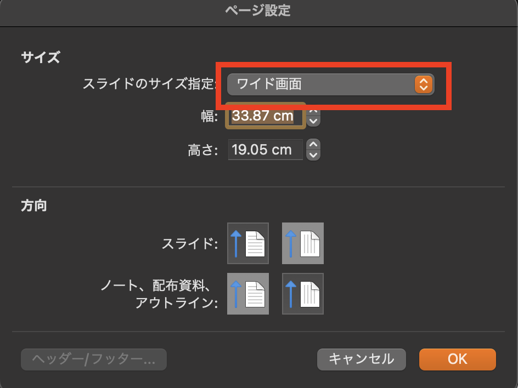Select landscape orientation for slides
The image size is (518, 388).
coord(303,243)
